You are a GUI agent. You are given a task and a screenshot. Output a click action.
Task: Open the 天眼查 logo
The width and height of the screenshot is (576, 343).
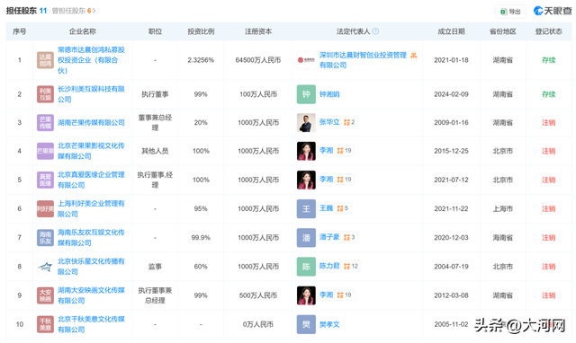click(x=553, y=11)
